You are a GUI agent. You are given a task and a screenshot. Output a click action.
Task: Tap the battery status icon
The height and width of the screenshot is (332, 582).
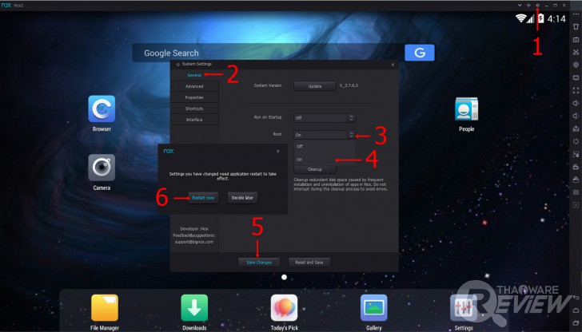coord(540,18)
